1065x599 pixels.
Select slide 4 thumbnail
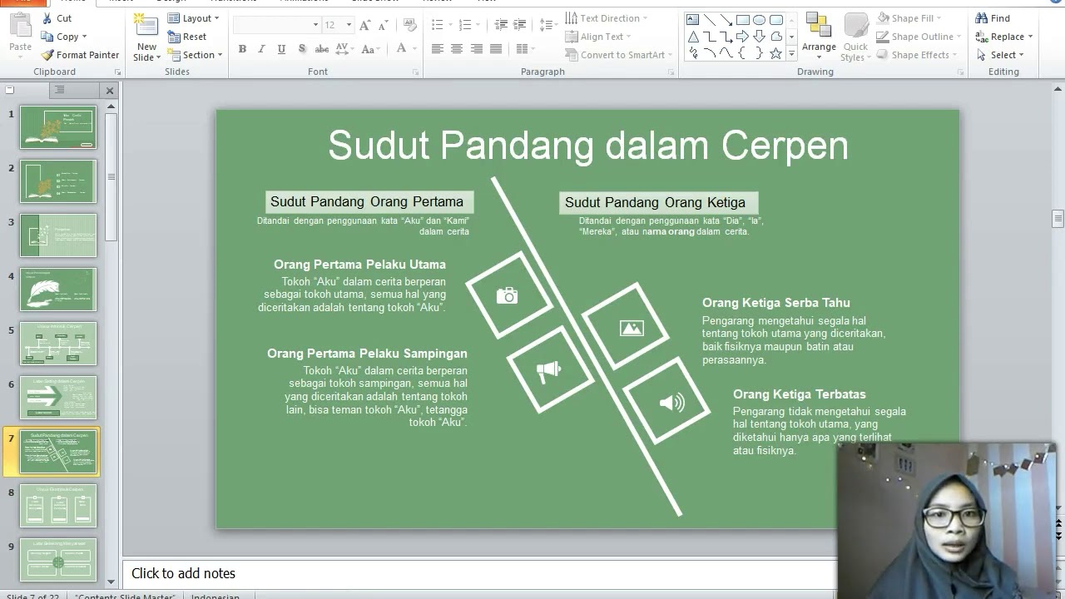tap(58, 290)
